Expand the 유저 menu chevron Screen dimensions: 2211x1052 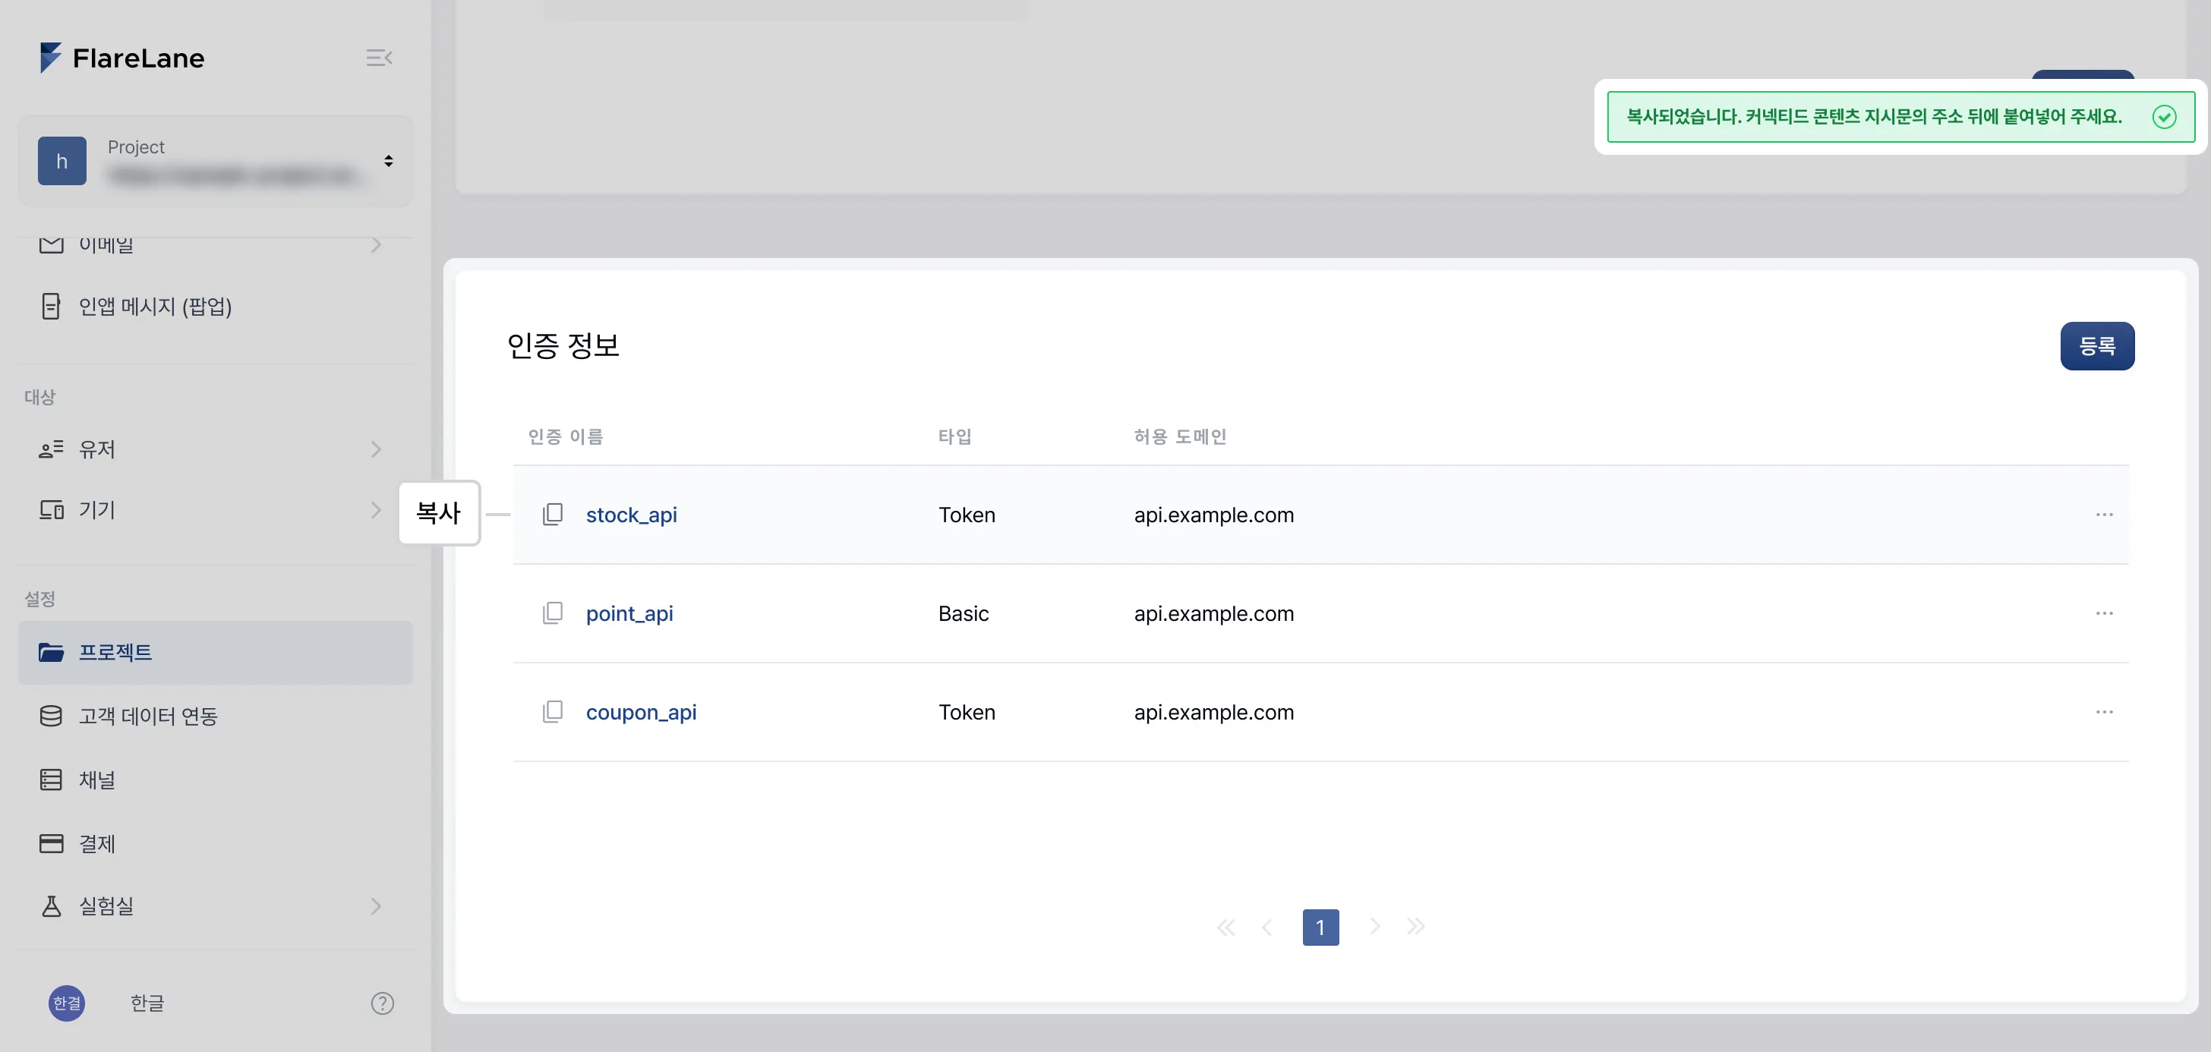click(x=376, y=449)
